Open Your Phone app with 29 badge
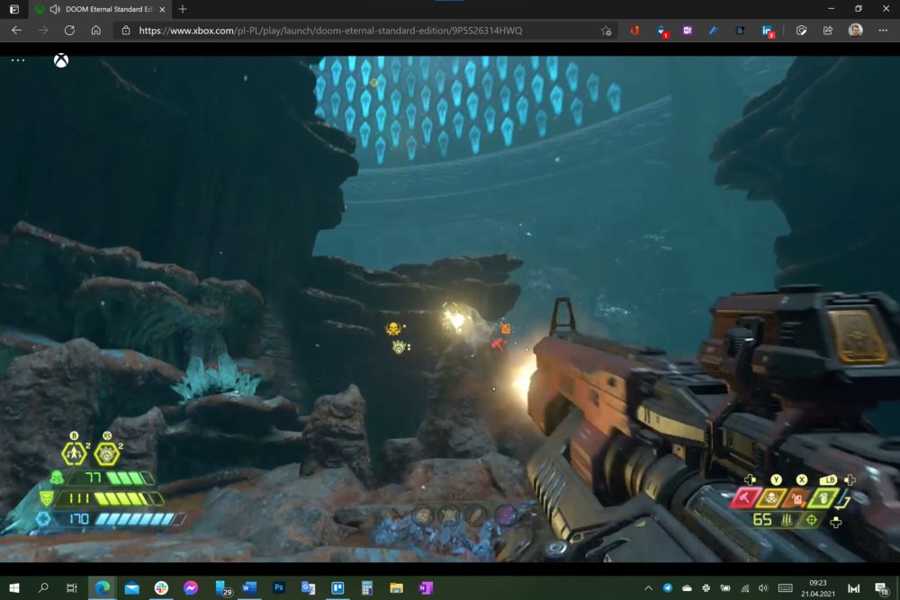 [222, 588]
